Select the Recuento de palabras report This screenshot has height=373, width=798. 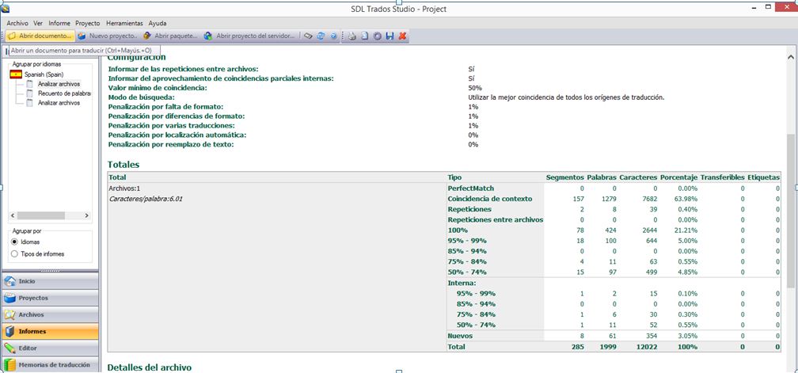tap(64, 93)
